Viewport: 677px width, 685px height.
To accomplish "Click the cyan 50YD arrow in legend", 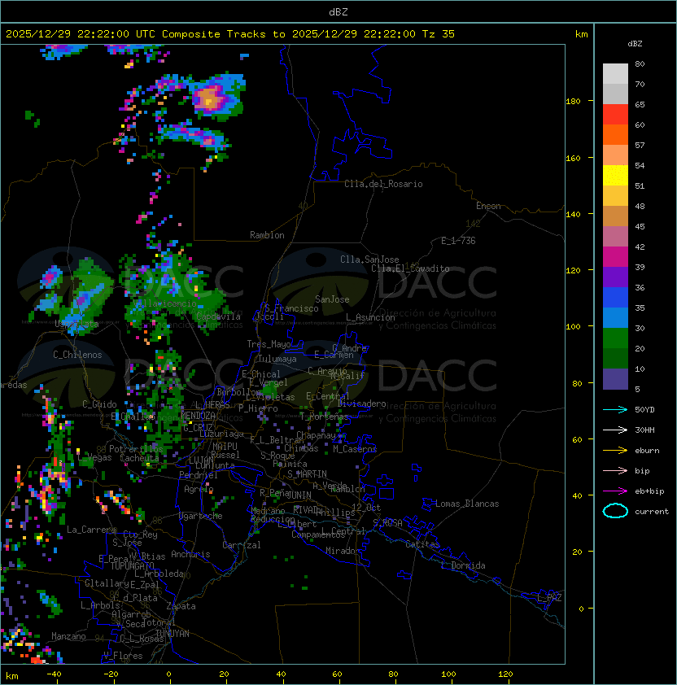I will tap(615, 410).
